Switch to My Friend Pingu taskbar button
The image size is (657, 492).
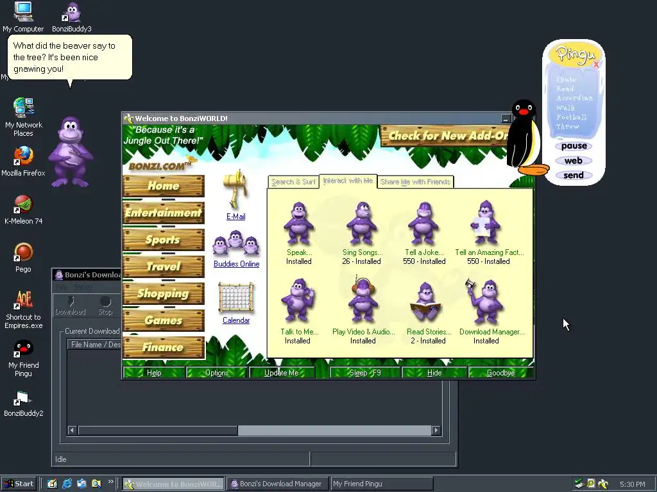click(382, 484)
